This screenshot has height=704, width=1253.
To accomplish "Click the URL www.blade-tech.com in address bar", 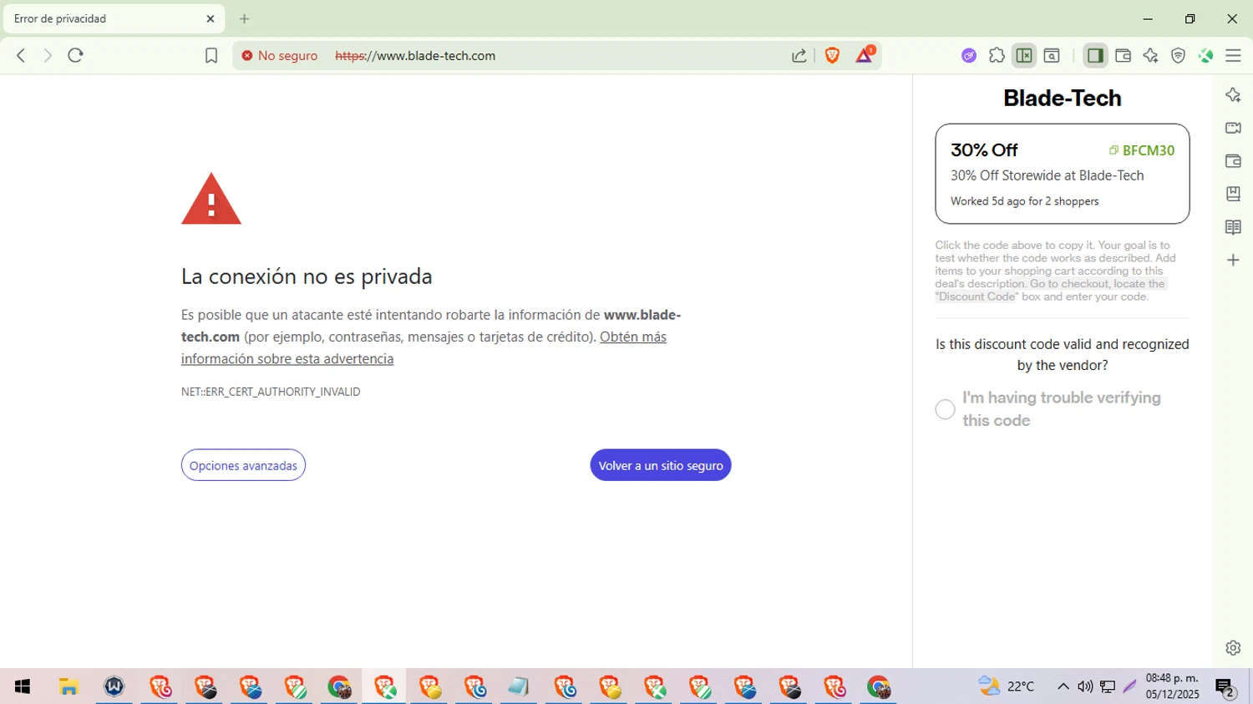I will 415,56.
